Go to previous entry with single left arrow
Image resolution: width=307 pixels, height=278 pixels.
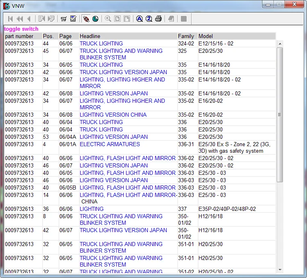coord(29,19)
